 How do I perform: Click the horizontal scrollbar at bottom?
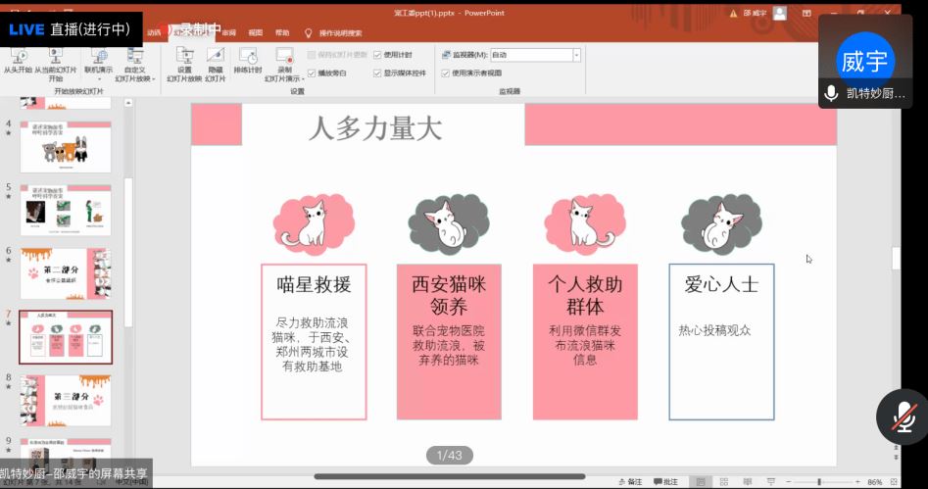tap(449, 476)
